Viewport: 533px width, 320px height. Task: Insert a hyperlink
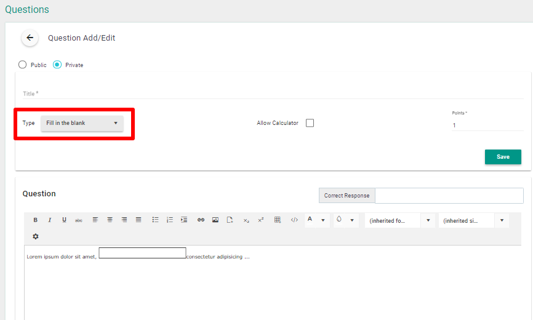point(201,220)
